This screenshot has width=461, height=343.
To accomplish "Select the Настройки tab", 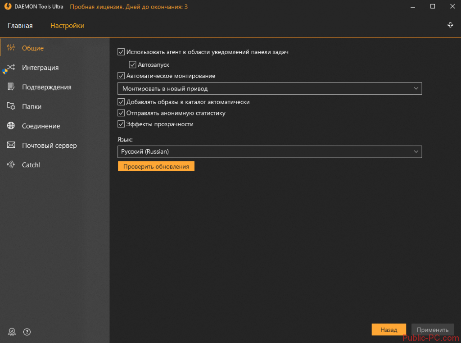I will (67, 26).
